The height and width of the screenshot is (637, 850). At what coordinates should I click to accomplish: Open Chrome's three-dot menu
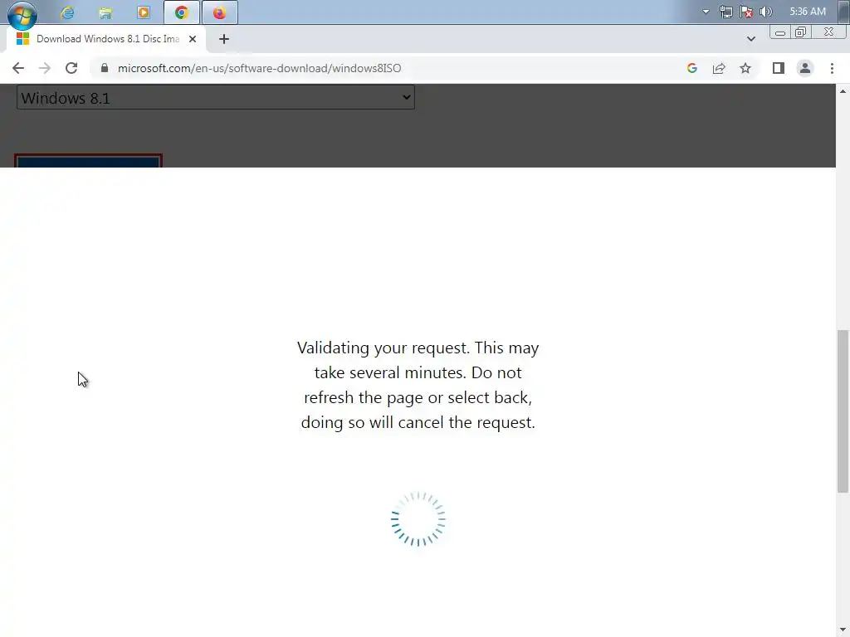(832, 68)
